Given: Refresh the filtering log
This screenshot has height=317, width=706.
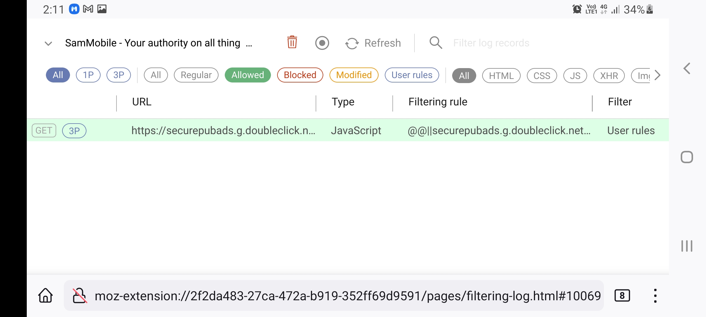Looking at the screenshot, I should pyautogui.click(x=373, y=43).
